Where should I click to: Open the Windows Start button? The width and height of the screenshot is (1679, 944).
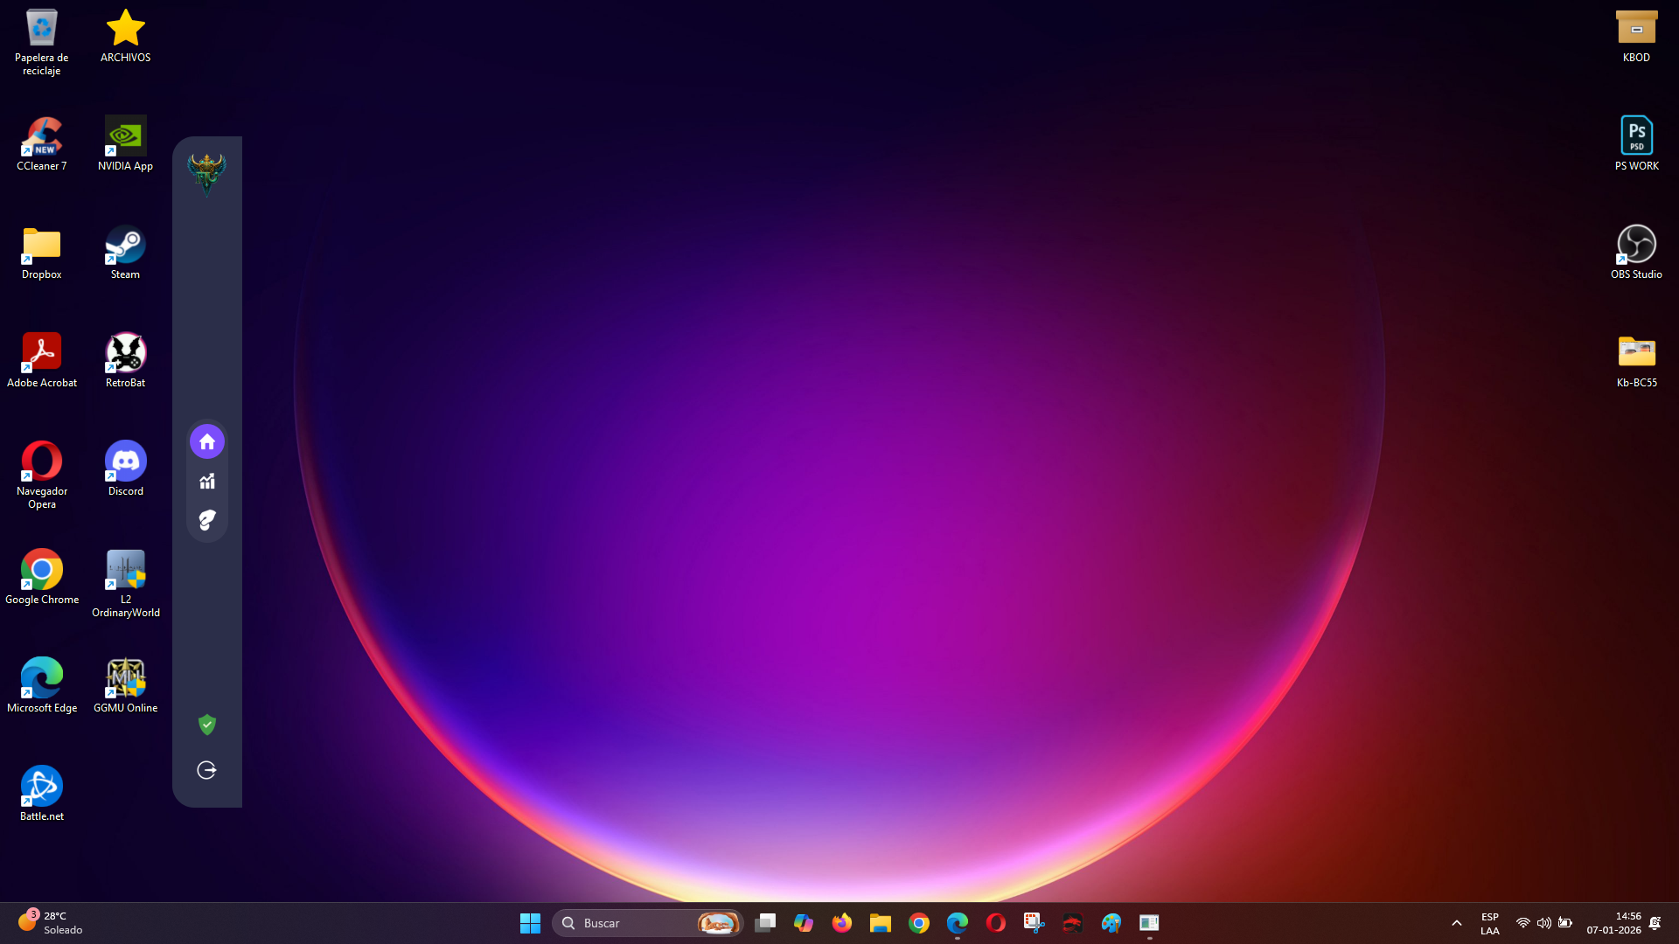tap(530, 923)
